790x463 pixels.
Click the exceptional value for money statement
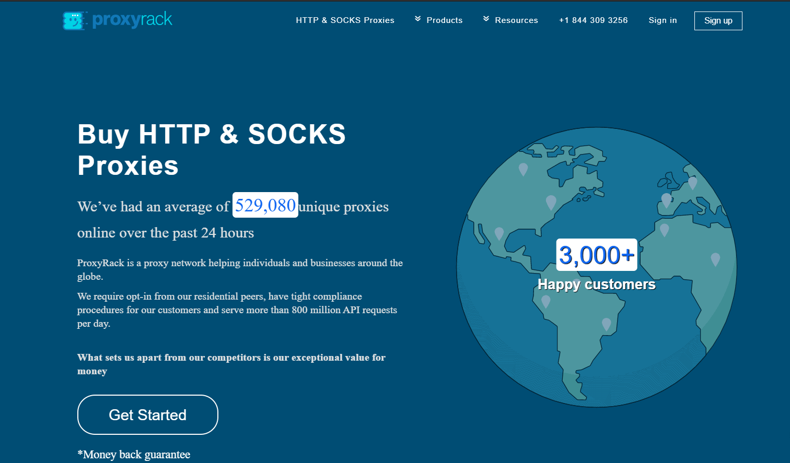(x=231, y=364)
